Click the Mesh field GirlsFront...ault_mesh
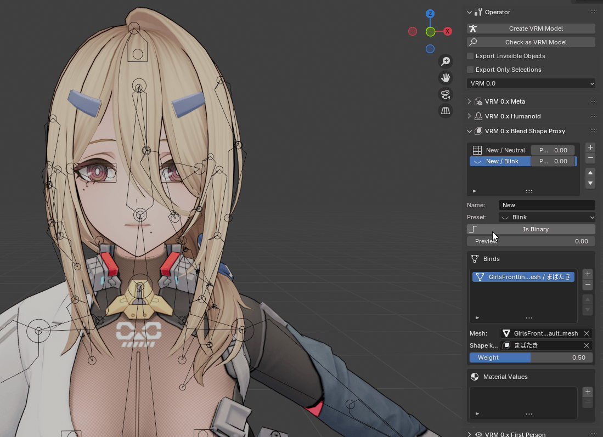603x437 pixels. coord(542,333)
